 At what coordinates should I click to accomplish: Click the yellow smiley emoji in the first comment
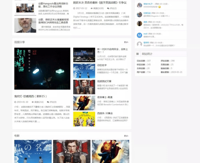coord(159,7)
